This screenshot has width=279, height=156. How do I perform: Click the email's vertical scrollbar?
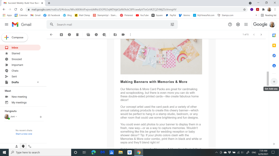coord(268,79)
